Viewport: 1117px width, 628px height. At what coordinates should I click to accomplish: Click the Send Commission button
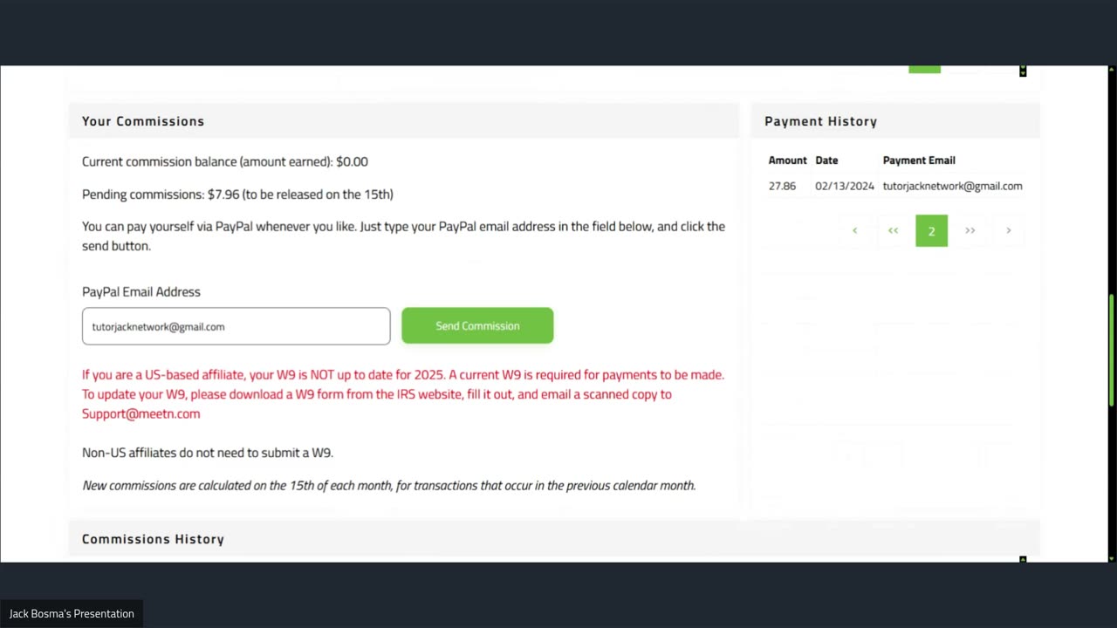pos(477,325)
